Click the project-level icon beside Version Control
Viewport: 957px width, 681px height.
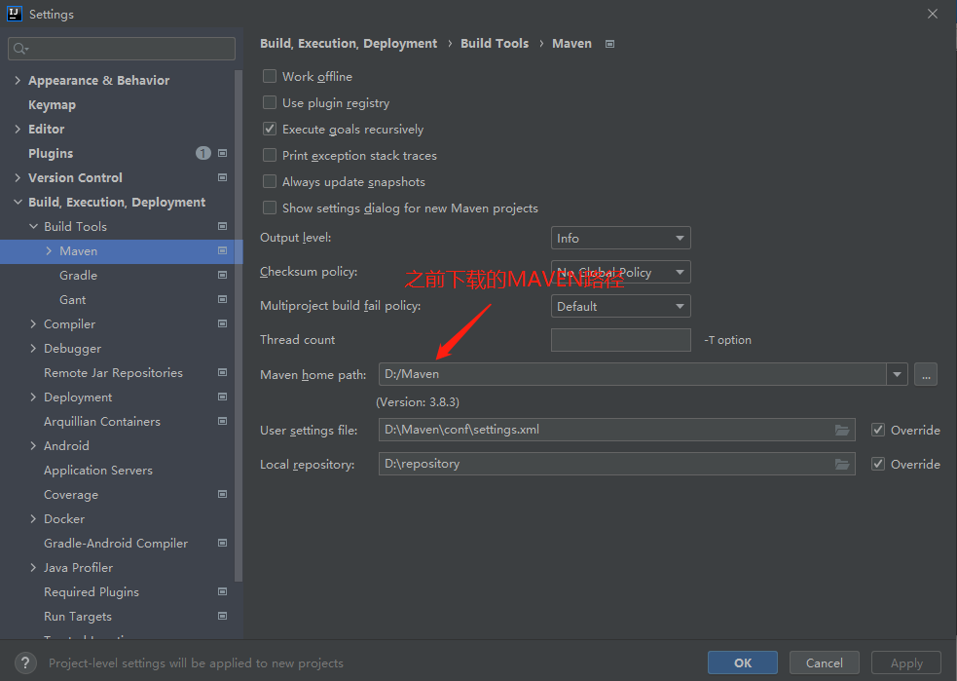click(223, 177)
